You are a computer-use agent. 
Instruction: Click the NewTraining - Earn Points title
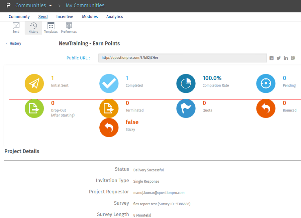coord(89,43)
